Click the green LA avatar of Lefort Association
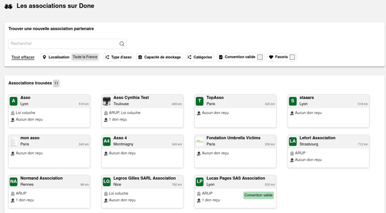Screen dimensions: 386x213 [293, 142]
